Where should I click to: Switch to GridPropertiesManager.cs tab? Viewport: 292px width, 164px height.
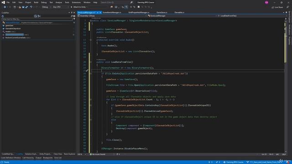[139, 12]
